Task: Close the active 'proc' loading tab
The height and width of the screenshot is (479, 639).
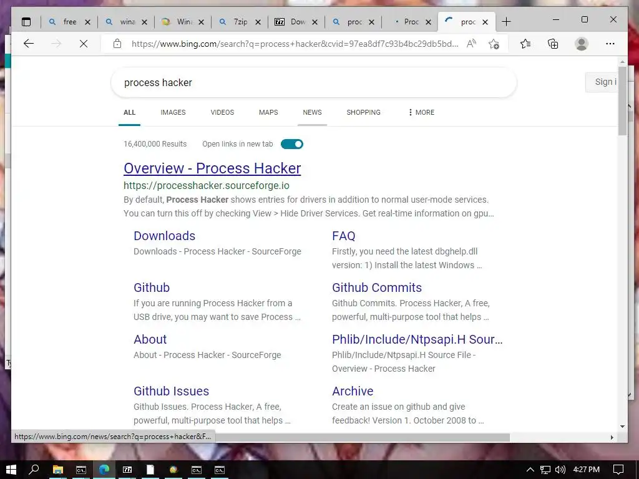Action: click(x=485, y=22)
